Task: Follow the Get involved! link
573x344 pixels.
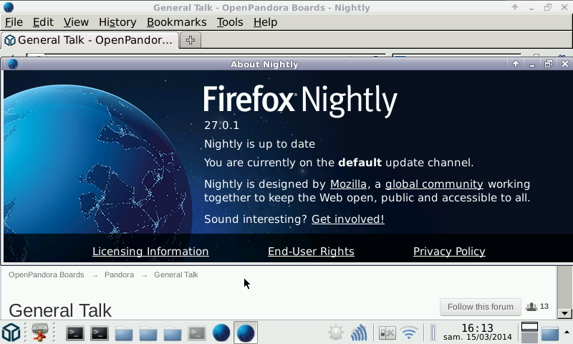Action: pyautogui.click(x=347, y=219)
